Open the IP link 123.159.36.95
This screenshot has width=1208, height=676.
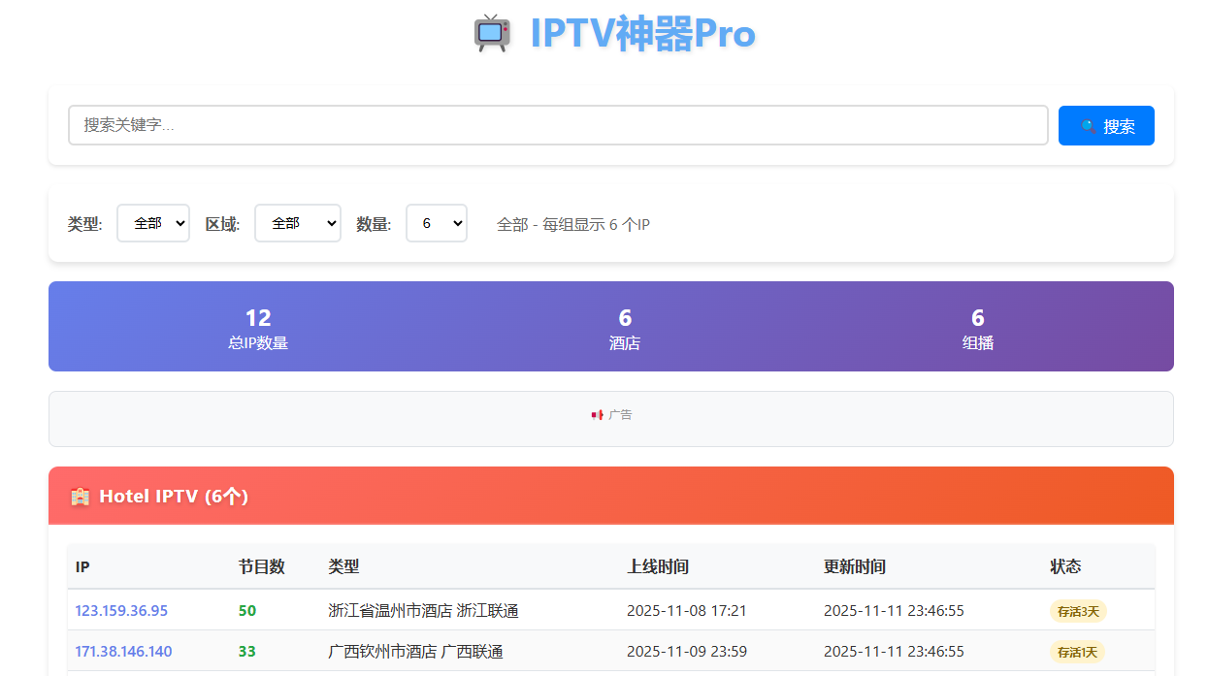[x=120, y=611]
